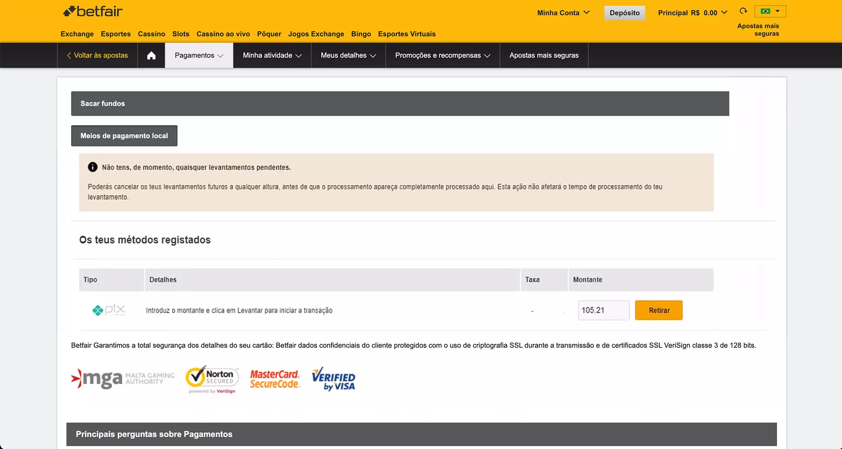842x449 pixels.
Task: Open the Pagamentos menu
Action: [199, 55]
